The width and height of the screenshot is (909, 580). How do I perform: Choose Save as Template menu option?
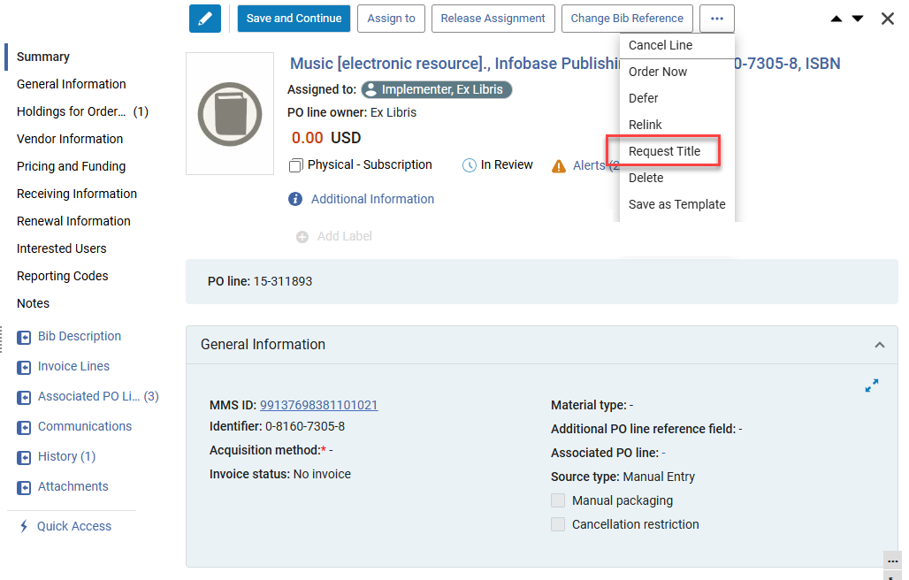coord(676,204)
